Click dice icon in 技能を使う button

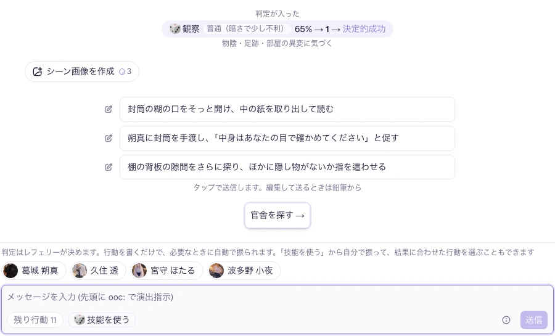(x=80, y=320)
